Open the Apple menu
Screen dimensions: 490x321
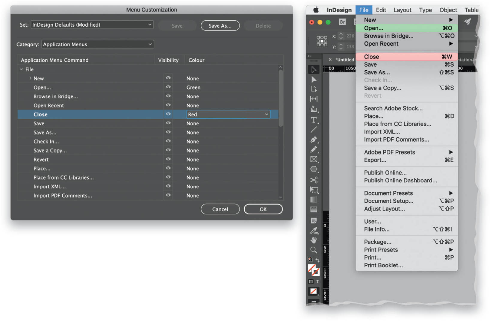(316, 10)
